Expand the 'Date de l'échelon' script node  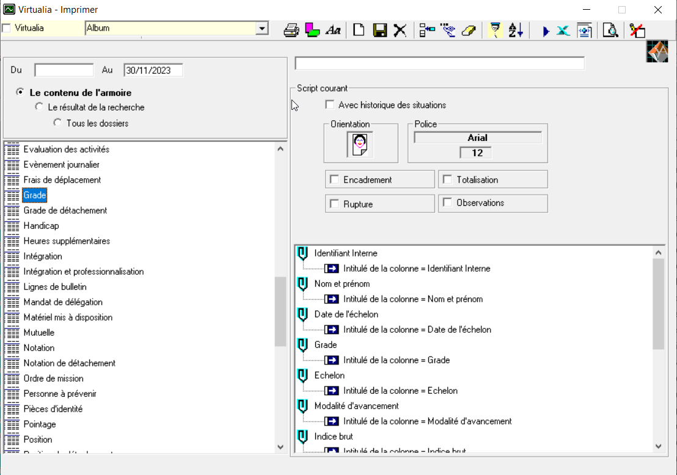(302, 314)
